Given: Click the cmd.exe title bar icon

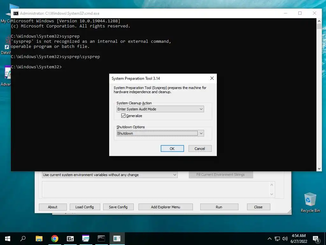Looking at the screenshot, I should pyautogui.click(x=16, y=13).
